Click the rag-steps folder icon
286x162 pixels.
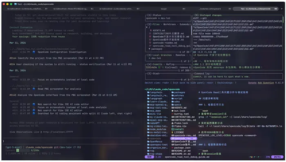148,154
